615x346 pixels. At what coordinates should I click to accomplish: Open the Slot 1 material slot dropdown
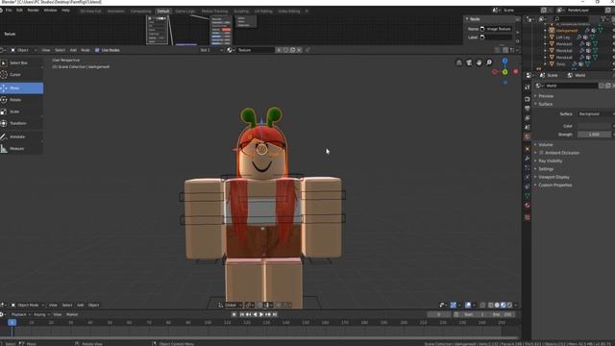tap(211, 50)
